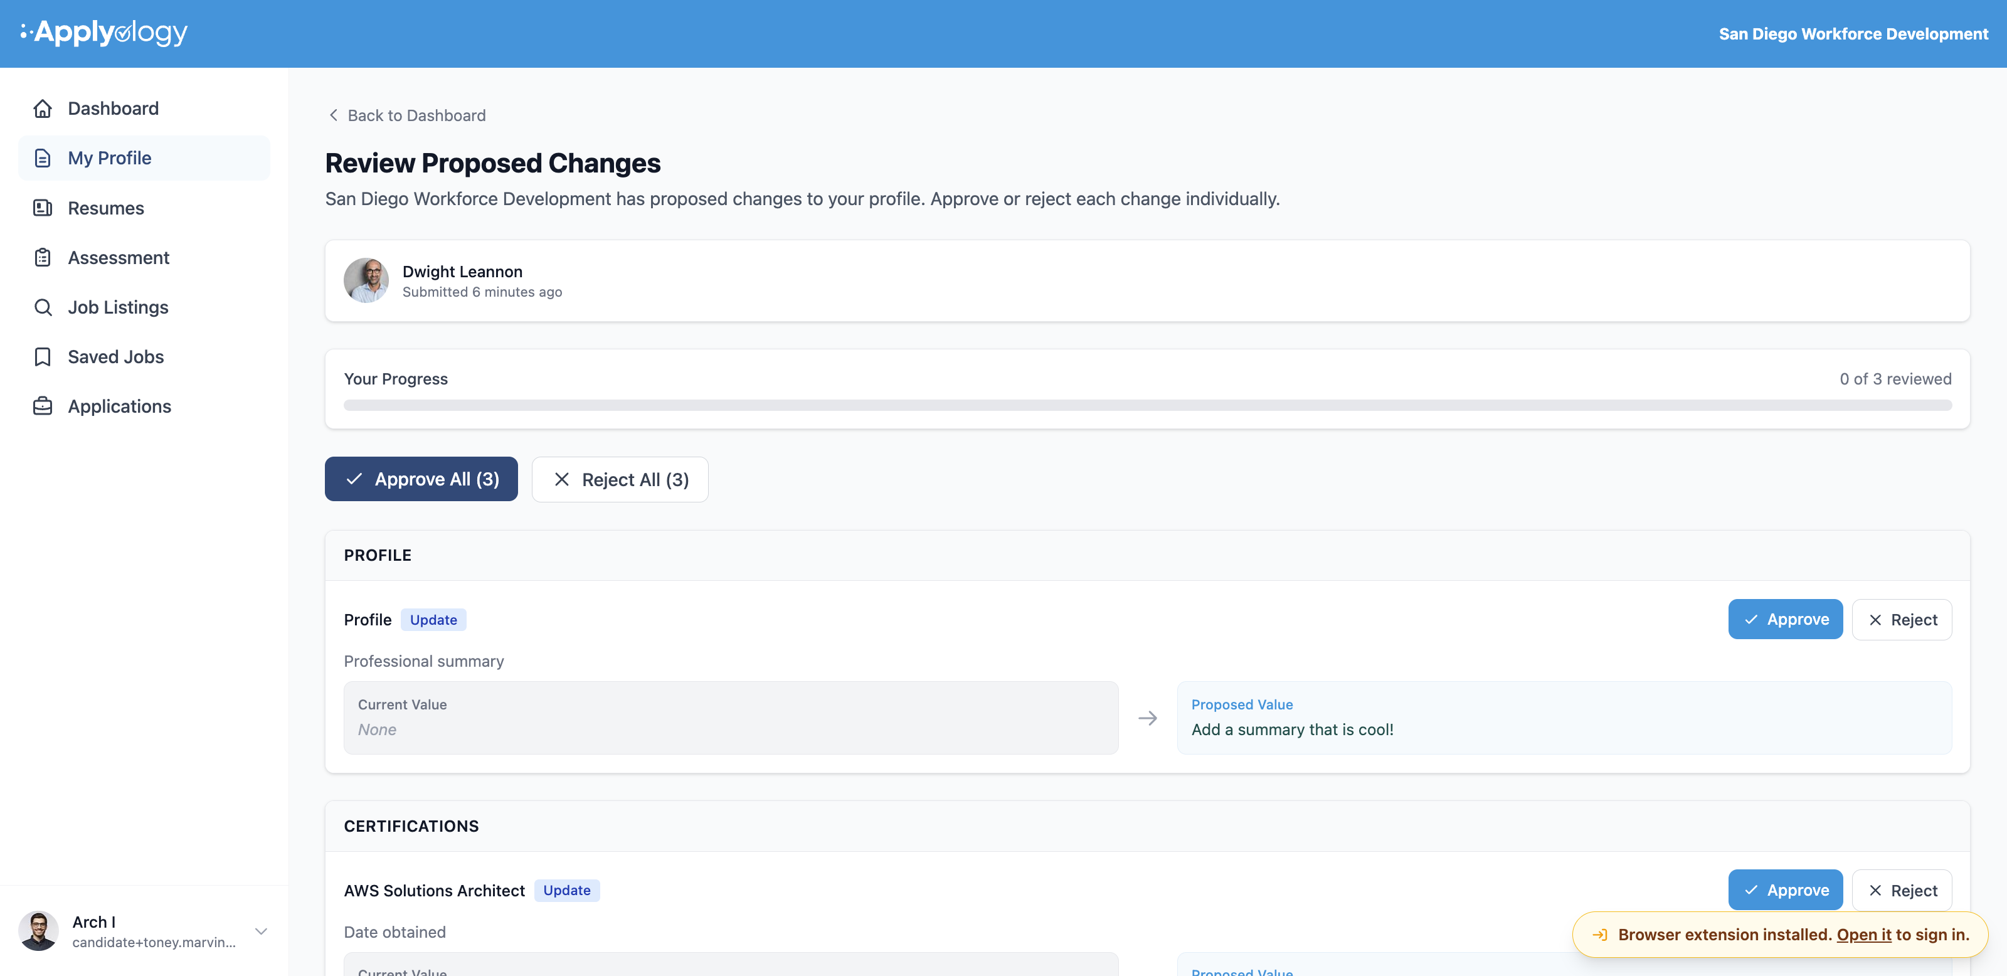Open Applications in sidebar
Image resolution: width=2007 pixels, height=976 pixels.
(x=144, y=406)
